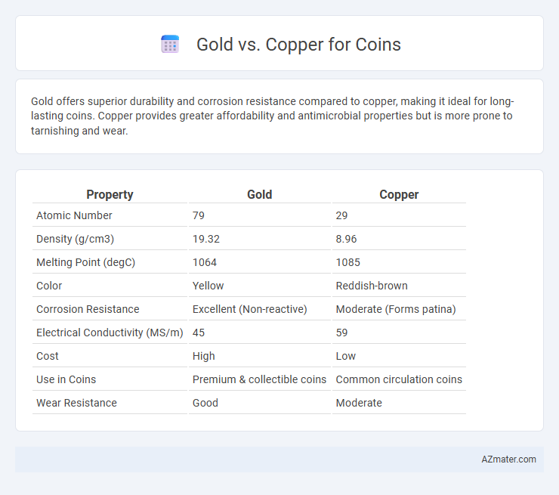Click the 'Moderate (Forms patina)' cell
Screen dimensions: 559x495
[x=396, y=309]
